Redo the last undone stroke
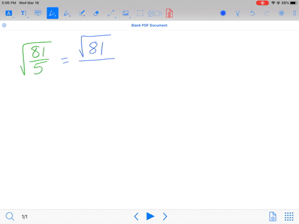 coord(267,14)
